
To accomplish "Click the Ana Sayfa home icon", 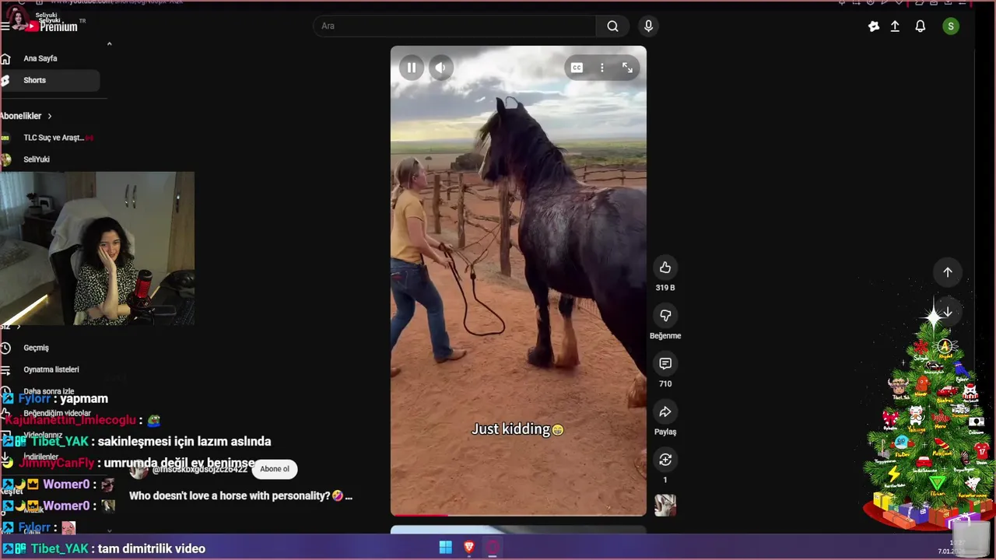I will click(x=5, y=58).
